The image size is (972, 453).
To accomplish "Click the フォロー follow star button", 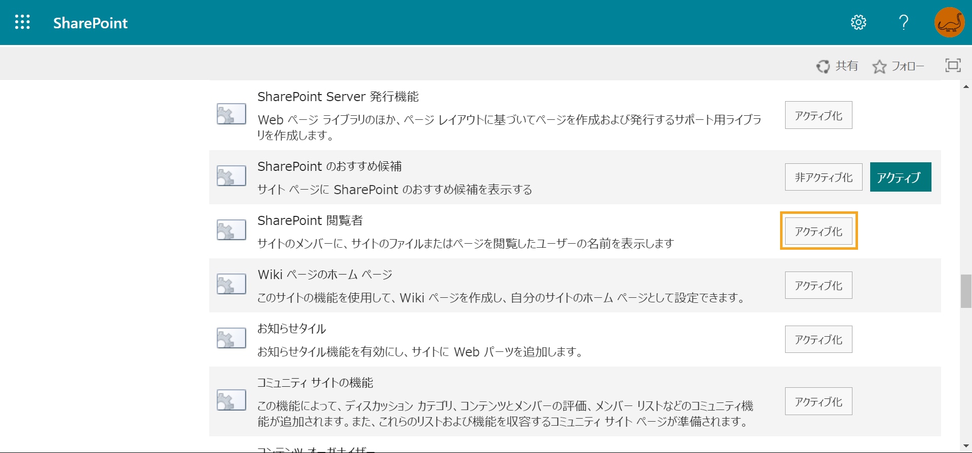I will click(x=898, y=66).
